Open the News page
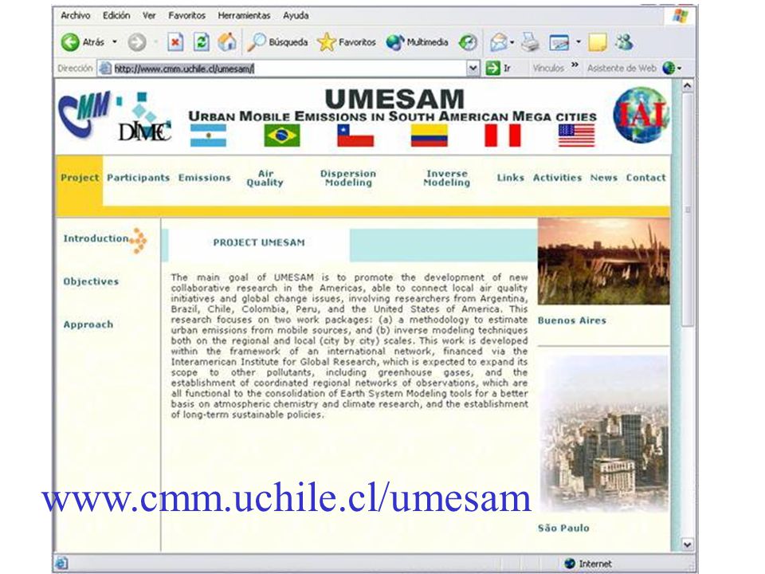Screen dimensions: 765x574 [603, 178]
